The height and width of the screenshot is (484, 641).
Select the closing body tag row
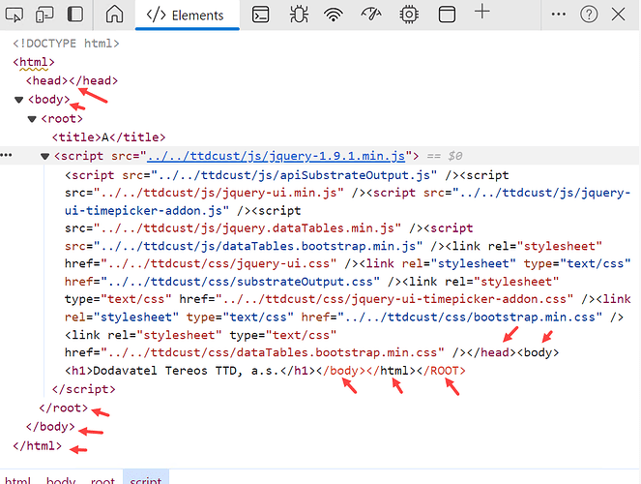coord(50,427)
